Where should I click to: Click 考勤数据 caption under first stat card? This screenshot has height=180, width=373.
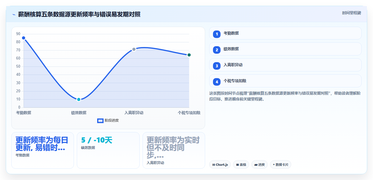[22, 155]
